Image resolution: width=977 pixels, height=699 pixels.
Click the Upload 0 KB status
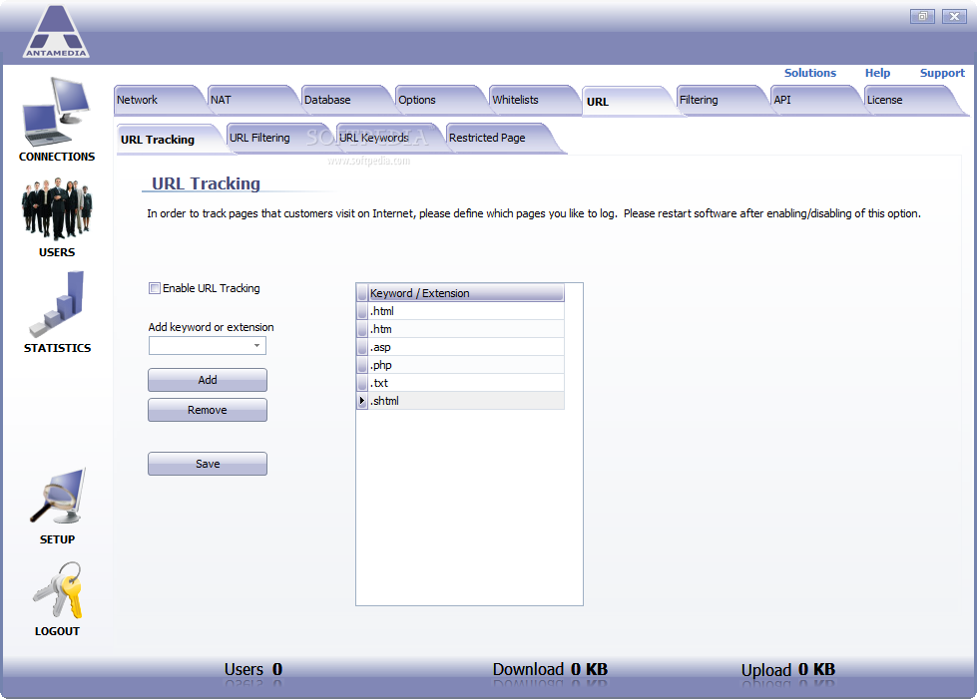[788, 670]
